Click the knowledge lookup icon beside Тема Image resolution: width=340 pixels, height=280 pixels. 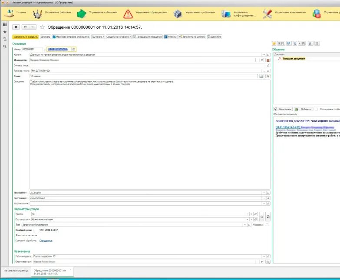(262, 76)
